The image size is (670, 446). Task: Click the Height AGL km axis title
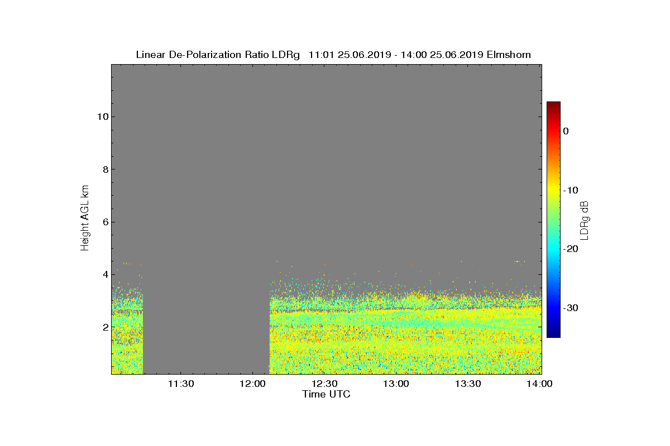[x=85, y=219]
